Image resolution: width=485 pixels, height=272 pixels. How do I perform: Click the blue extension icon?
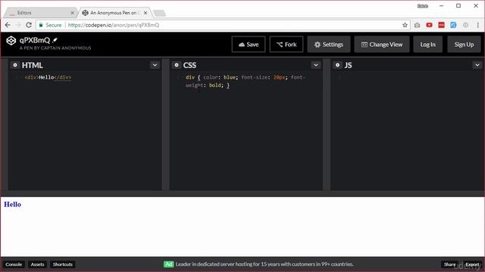pyautogui.click(x=453, y=25)
